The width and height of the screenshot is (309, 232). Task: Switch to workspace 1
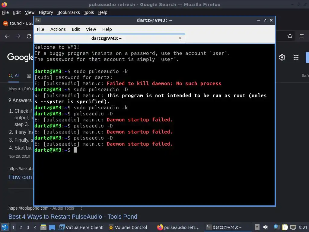(13, 227)
